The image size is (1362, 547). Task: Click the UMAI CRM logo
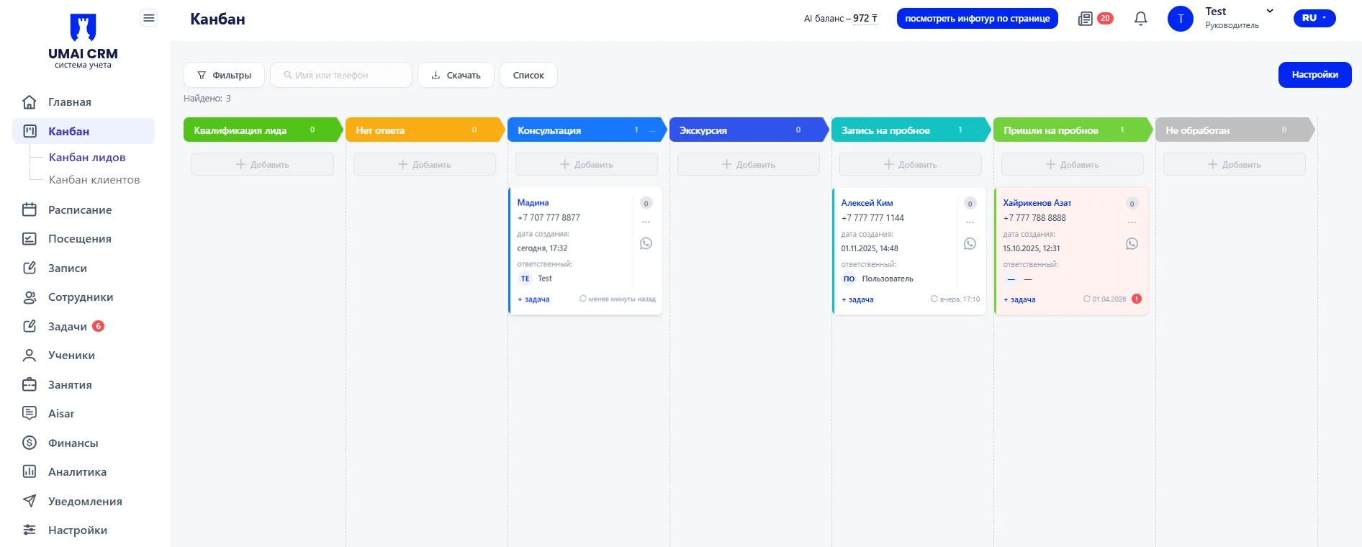point(83,40)
